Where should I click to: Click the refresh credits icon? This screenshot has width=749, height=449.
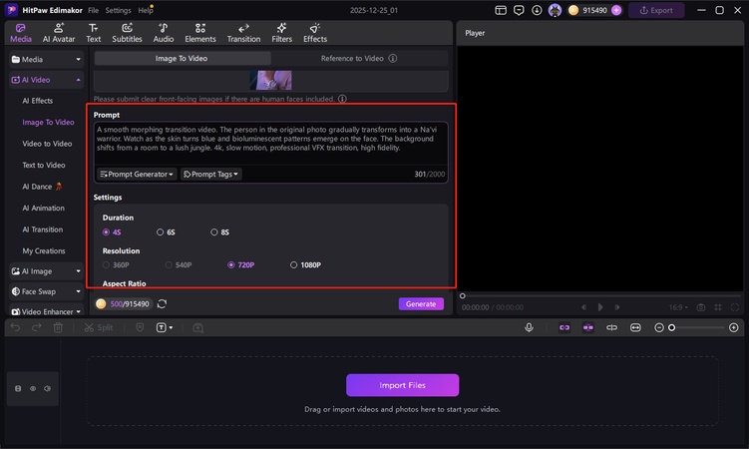tap(162, 303)
